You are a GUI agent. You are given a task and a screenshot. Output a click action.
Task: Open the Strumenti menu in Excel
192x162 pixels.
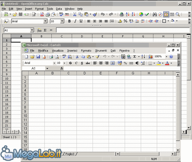coord(101,51)
